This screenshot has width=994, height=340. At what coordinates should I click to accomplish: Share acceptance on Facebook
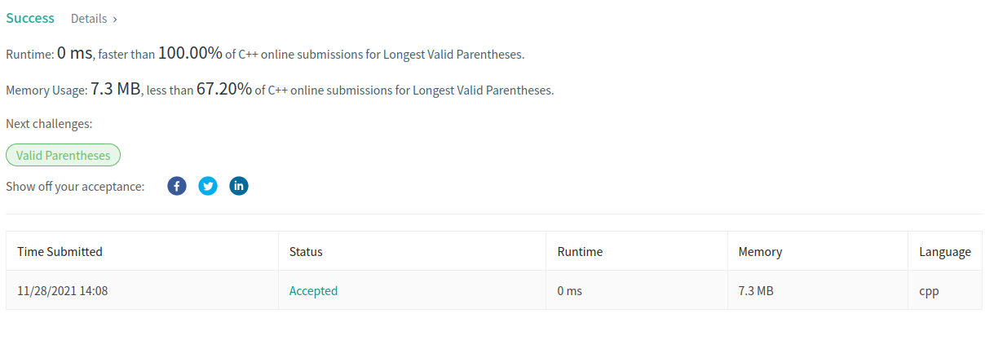pyautogui.click(x=177, y=186)
